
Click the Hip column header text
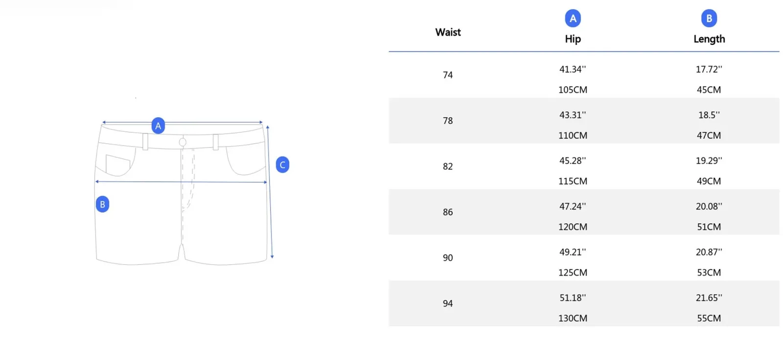(573, 39)
